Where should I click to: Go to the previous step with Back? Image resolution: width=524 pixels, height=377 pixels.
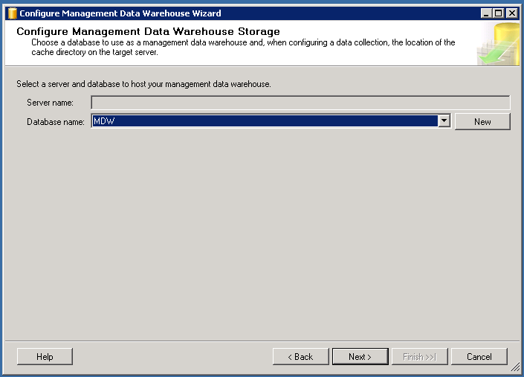300,357
